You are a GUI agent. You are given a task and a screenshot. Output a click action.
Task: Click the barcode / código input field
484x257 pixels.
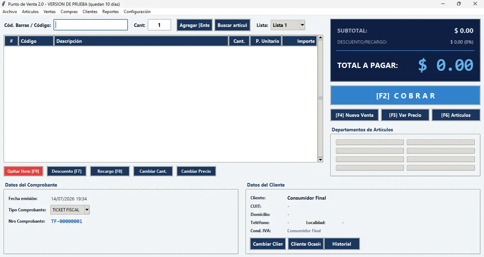[x=91, y=25]
